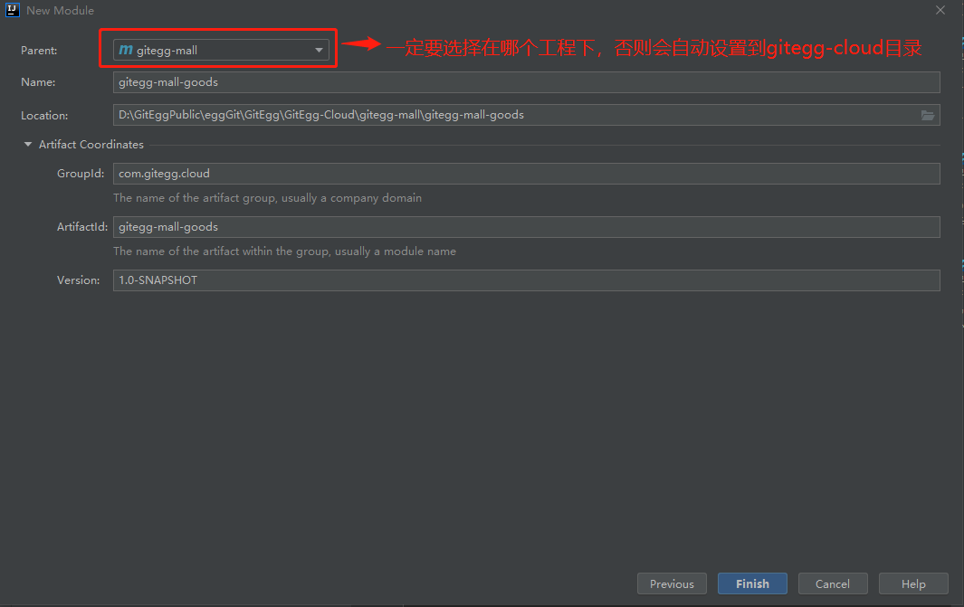Click the Maven icon in Parent box

point(126,50)
